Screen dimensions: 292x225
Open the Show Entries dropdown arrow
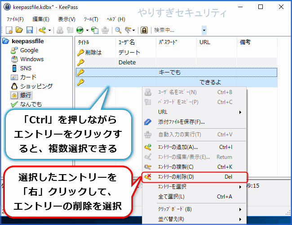point(134,30)
